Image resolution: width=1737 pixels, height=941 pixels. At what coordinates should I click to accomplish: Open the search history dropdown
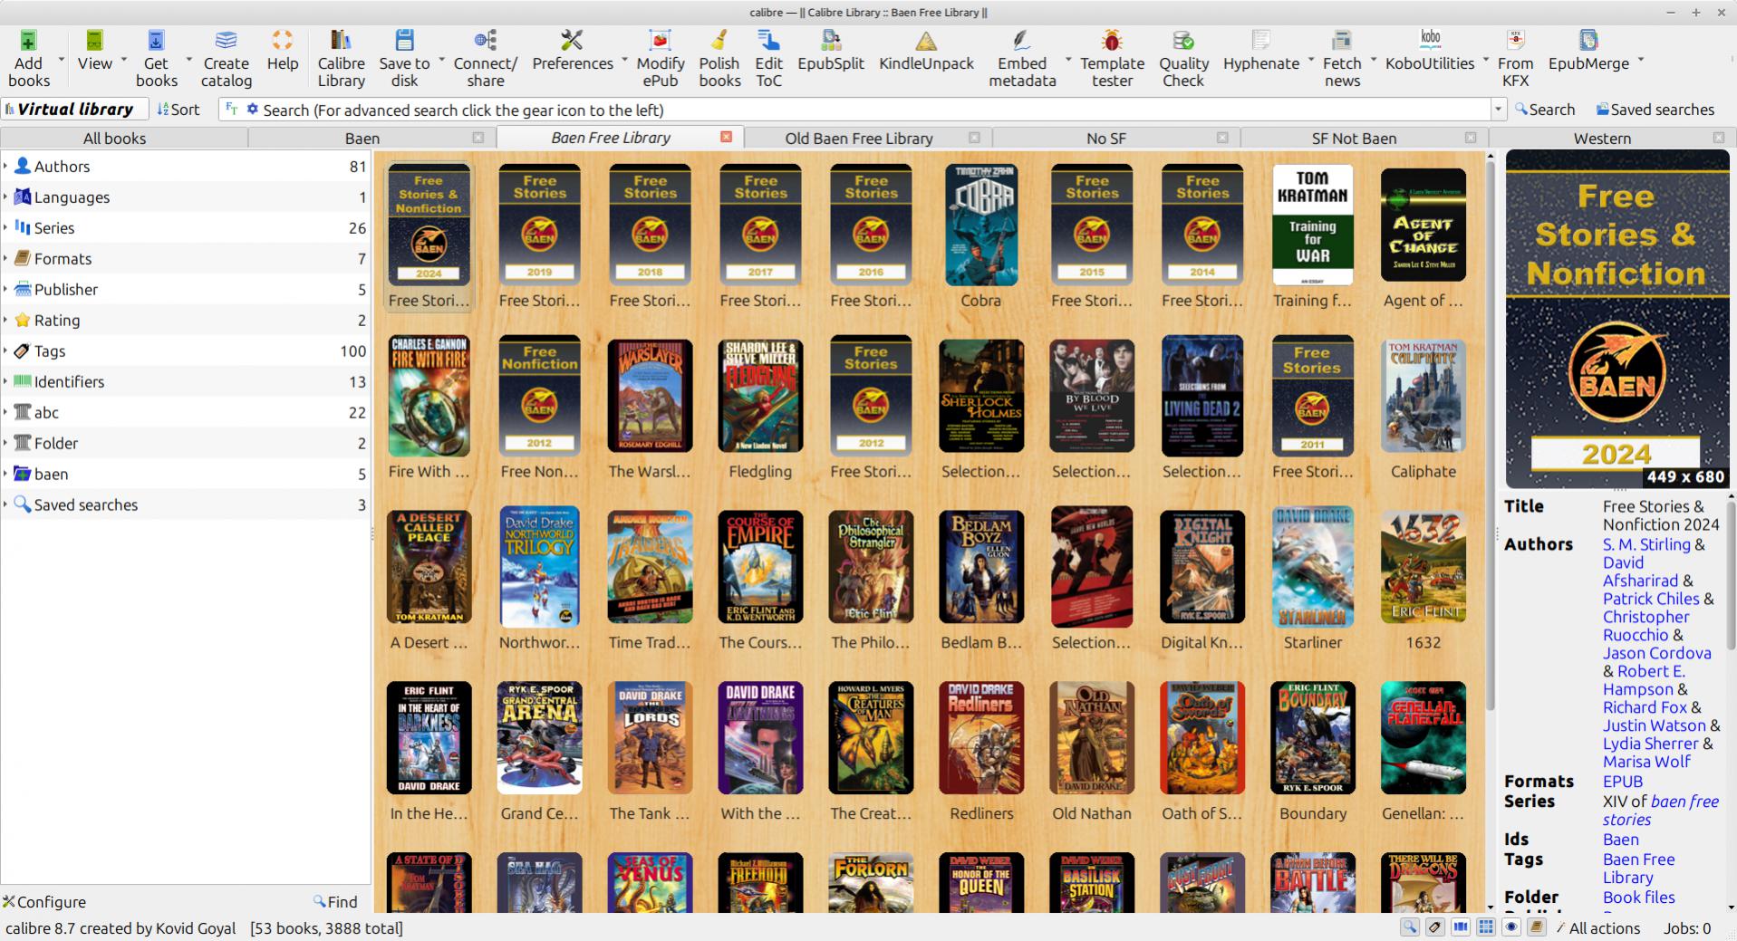click(x=1498, y=110)
